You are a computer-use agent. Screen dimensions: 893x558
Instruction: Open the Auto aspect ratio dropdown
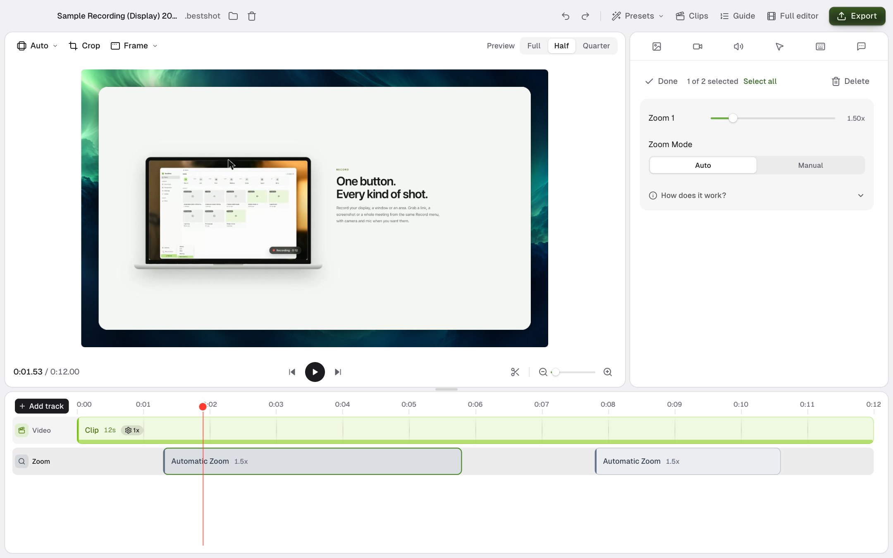click(37, 46)
